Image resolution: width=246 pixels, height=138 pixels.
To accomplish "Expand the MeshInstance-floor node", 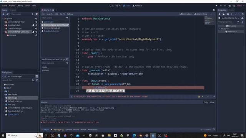I will (x=4, y=22).
